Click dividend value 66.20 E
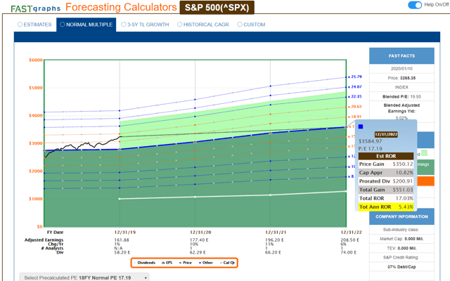450x281 pixels. pyautogui.click(x=273, y=253)
